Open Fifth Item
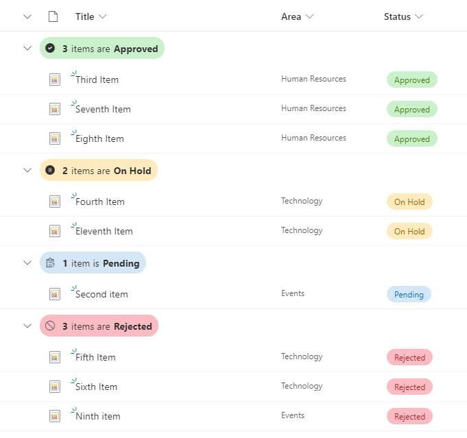The image size is (467, 438). (95, 357)
